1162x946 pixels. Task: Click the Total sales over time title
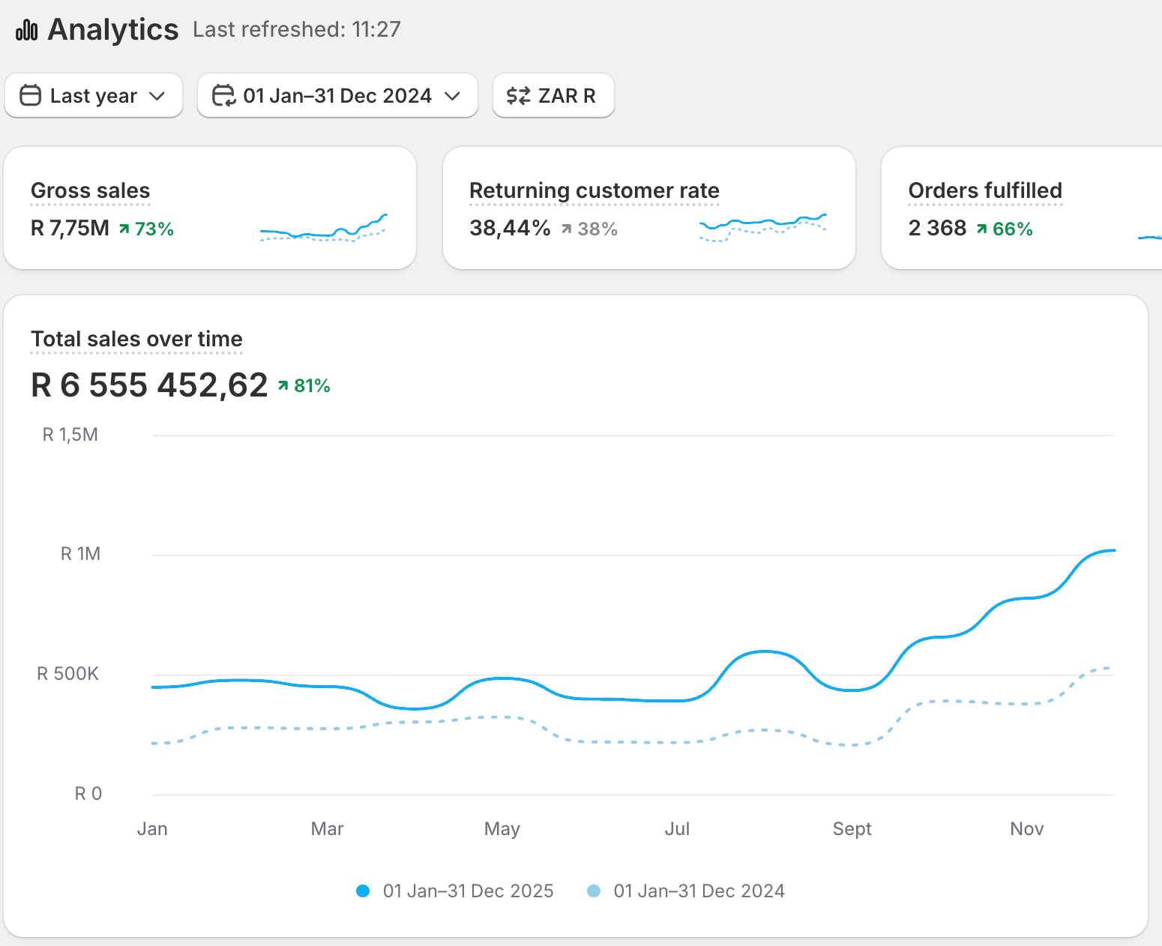click(136, 339)
